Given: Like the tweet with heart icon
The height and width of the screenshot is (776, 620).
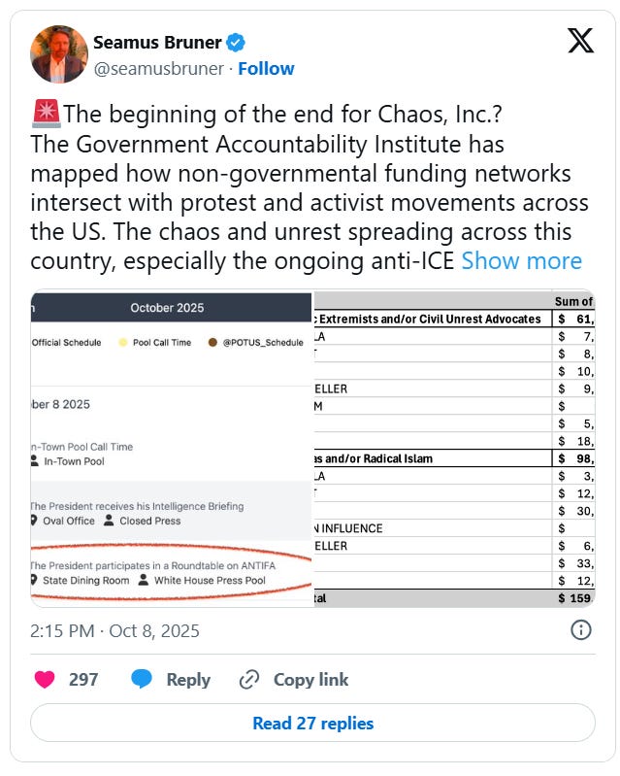Looking at the screenshot, I should [x=45, y=680].
